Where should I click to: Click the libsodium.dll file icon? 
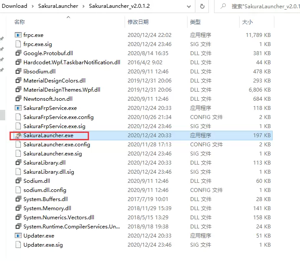(x=18, y=72)
